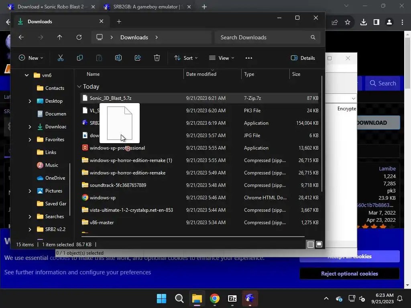Viewport: 411px width, 308px height.
Task: Open Chrome side panel icon
Action: click(x=376, y=22)
